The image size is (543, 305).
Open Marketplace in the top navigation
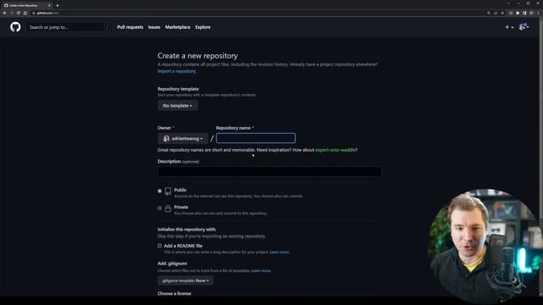177,27
